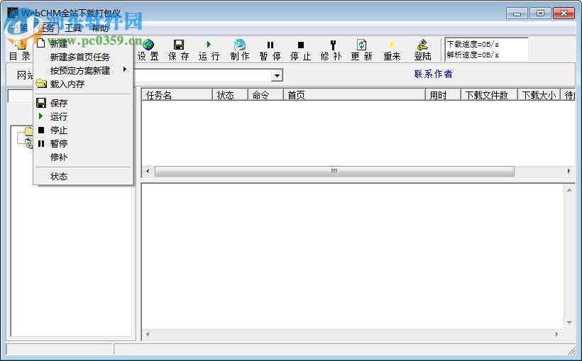Click the log pane scroll left arrow
Screen dimensions: 582x361
148,334
